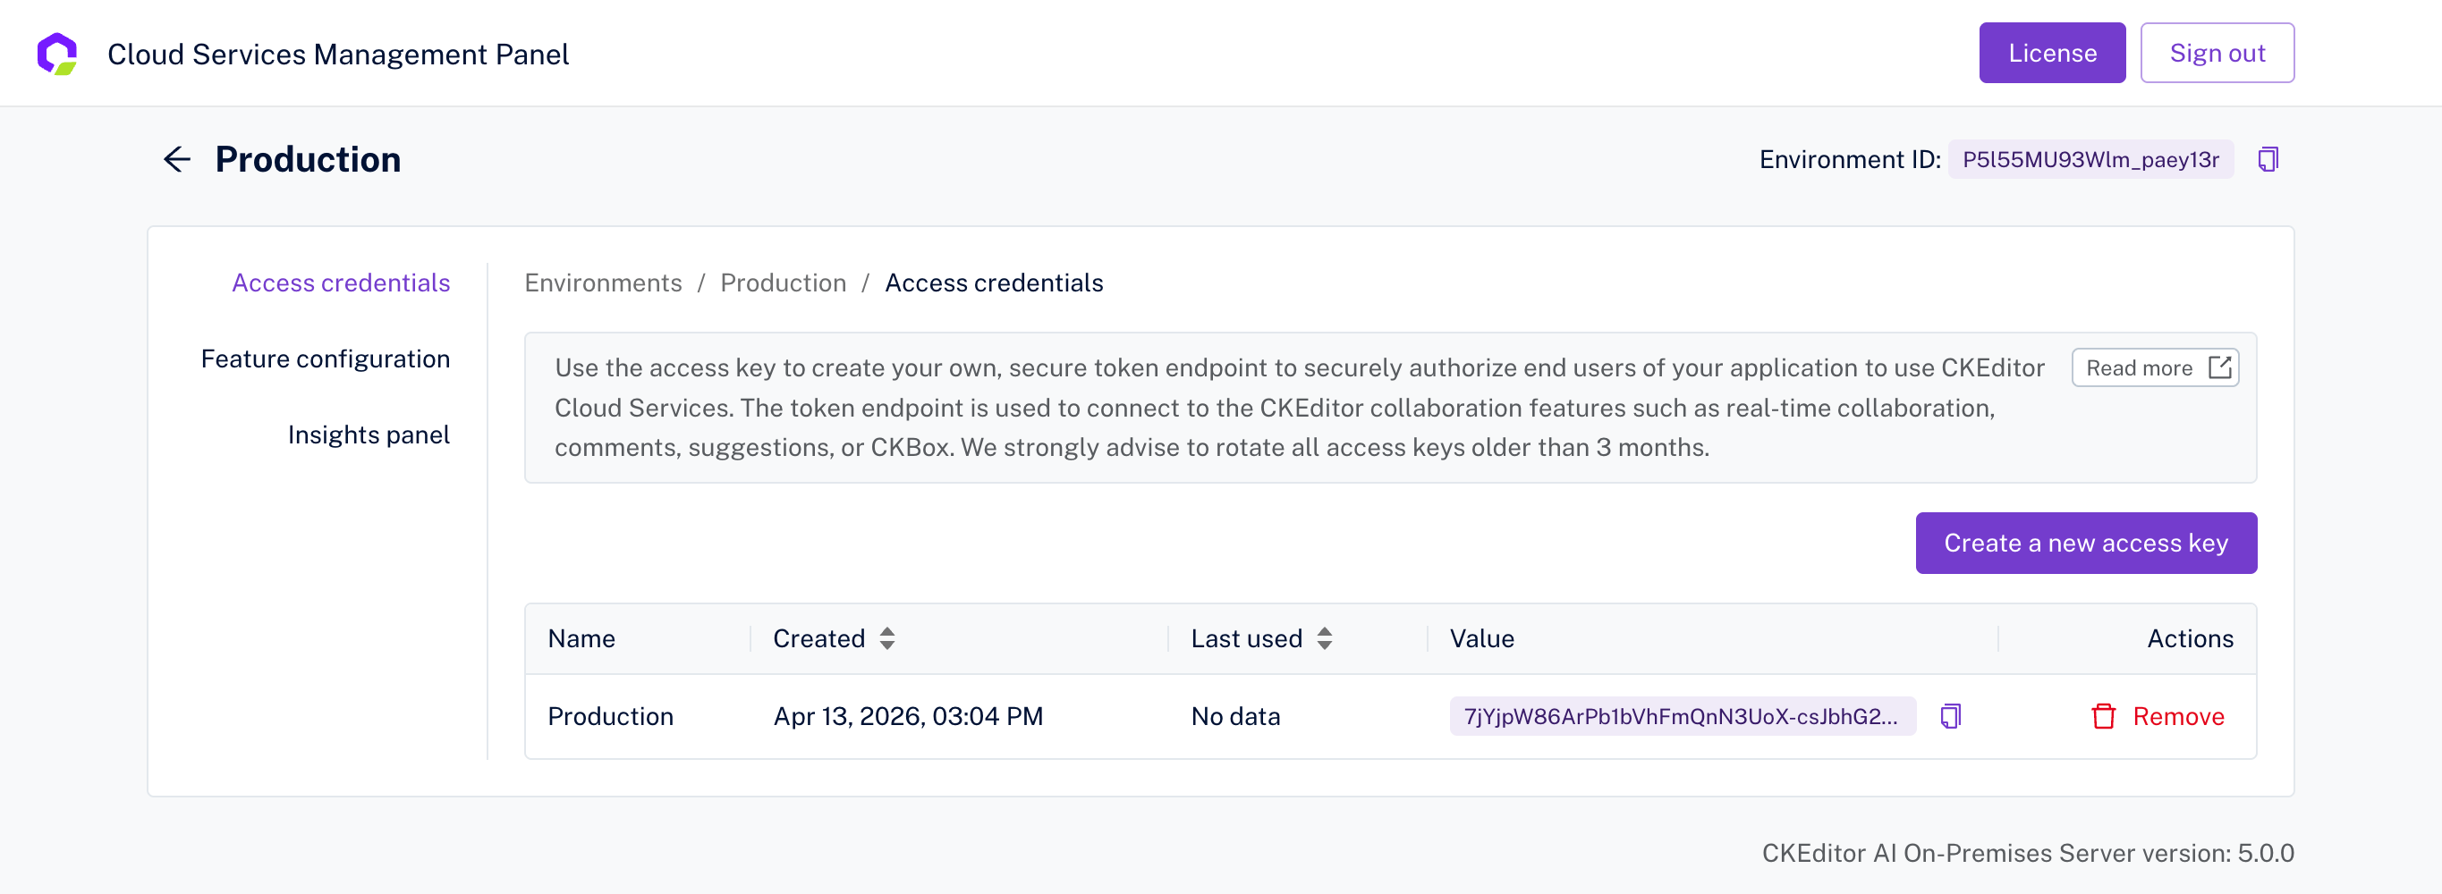Screen dimensions: 2442x894
Task: Navigate to Environments via the breadcrumb
Action: pyautogui.click(x=603, y=283)
